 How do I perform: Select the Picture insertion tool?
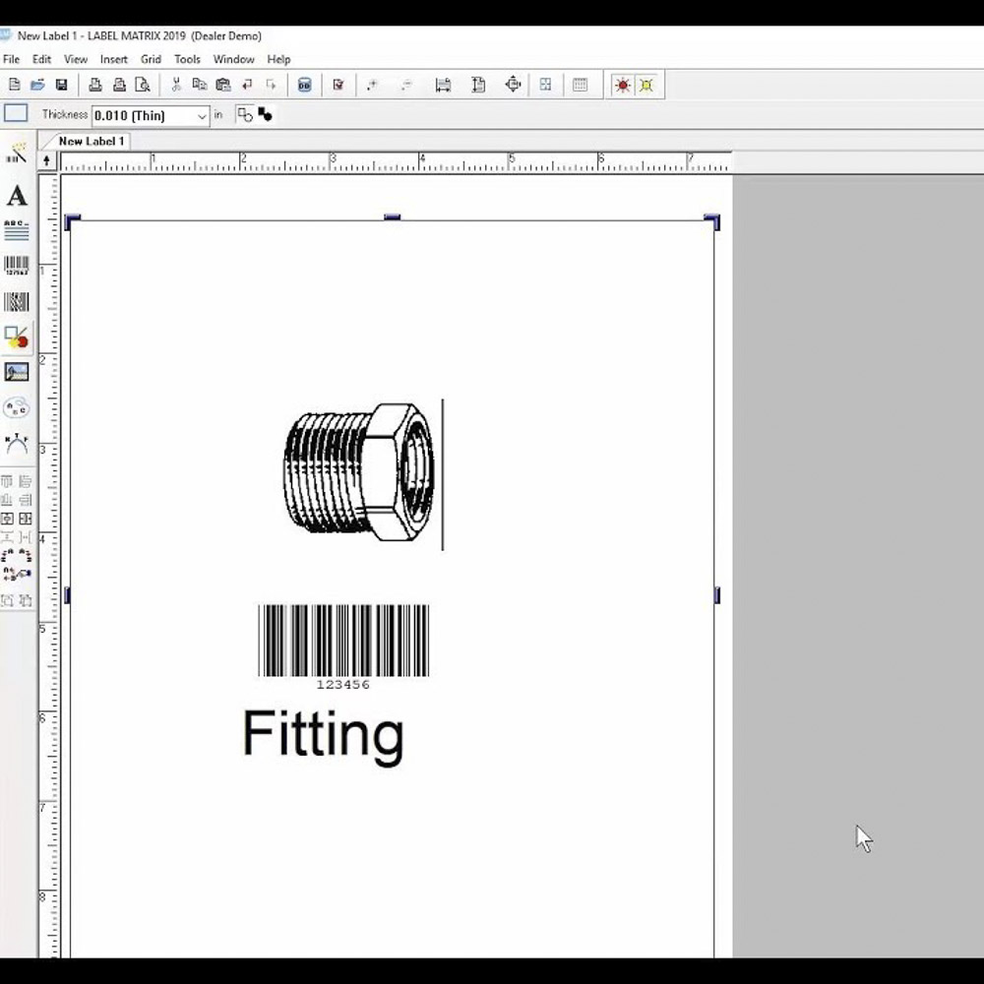pos(16,371)
